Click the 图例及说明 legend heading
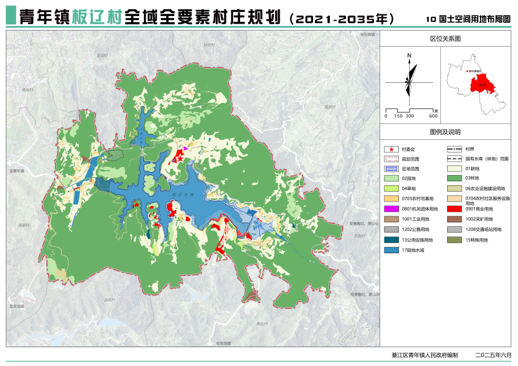The height and width of the screenshot is (366, 518). [x=445, y=132]
